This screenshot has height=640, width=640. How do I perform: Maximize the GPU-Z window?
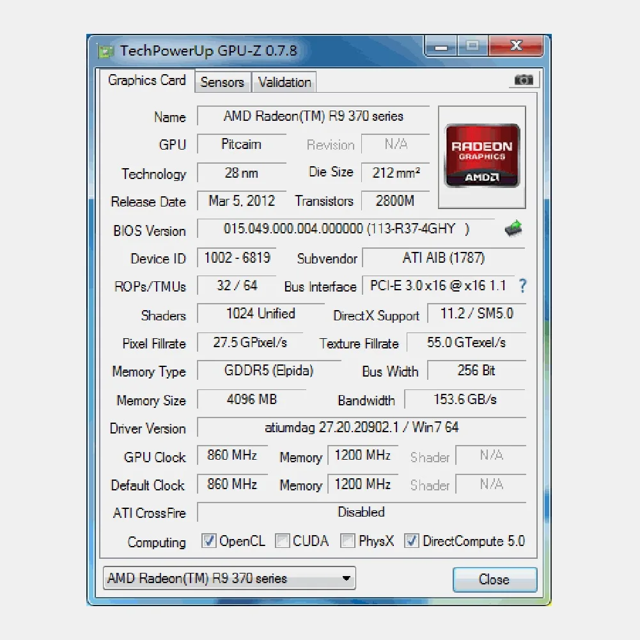coord(472,46)
